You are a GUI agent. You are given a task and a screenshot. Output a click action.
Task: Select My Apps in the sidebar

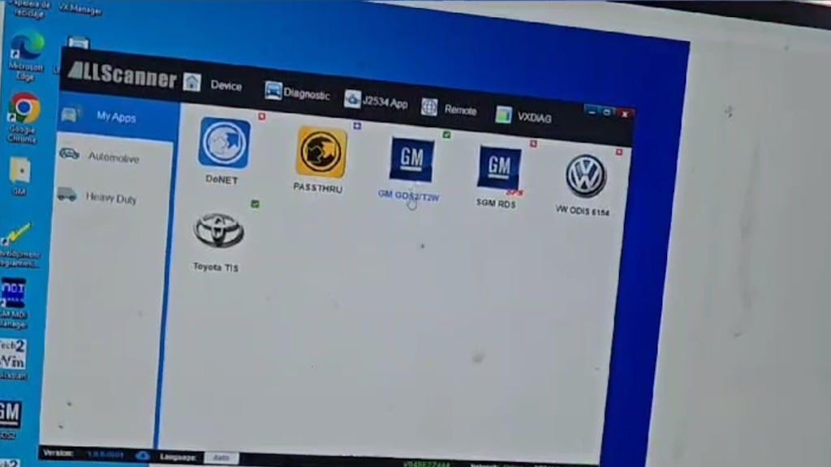pyautogui.click(x=116, y=117)
